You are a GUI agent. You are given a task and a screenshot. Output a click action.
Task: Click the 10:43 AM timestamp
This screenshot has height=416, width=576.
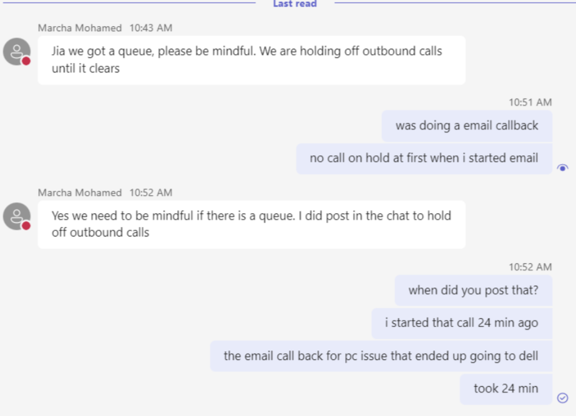(150, 28)
